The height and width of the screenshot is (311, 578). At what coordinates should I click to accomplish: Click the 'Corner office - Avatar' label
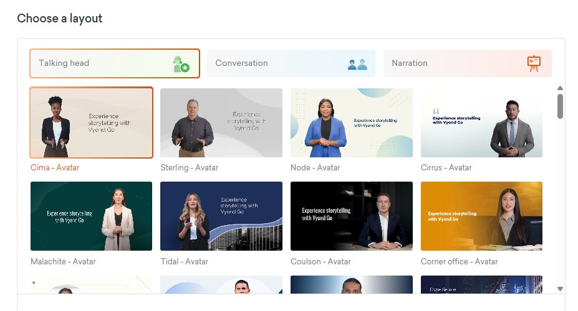459,262
